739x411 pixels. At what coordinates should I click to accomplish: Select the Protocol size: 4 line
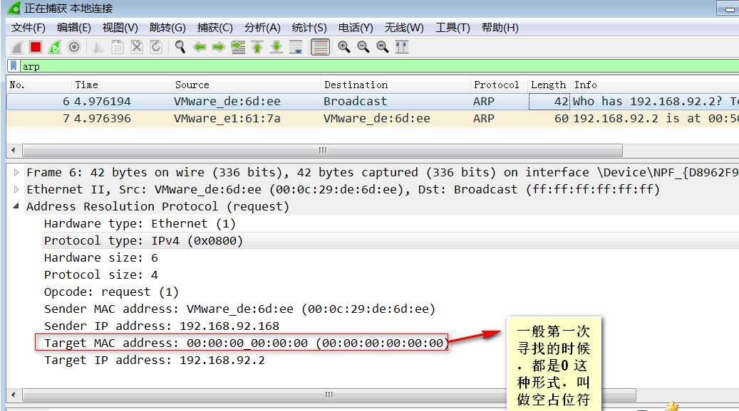pyautogui.click(x=101, y=274)
